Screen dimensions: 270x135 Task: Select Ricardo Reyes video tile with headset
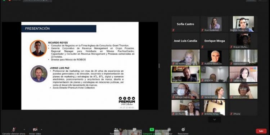243,24
